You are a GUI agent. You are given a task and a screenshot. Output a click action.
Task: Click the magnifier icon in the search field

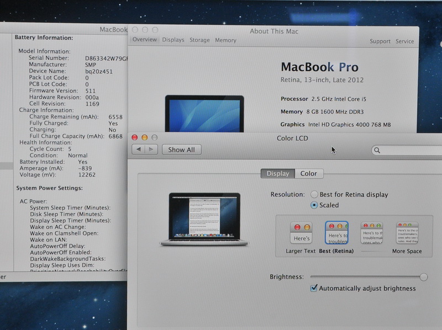377,150
